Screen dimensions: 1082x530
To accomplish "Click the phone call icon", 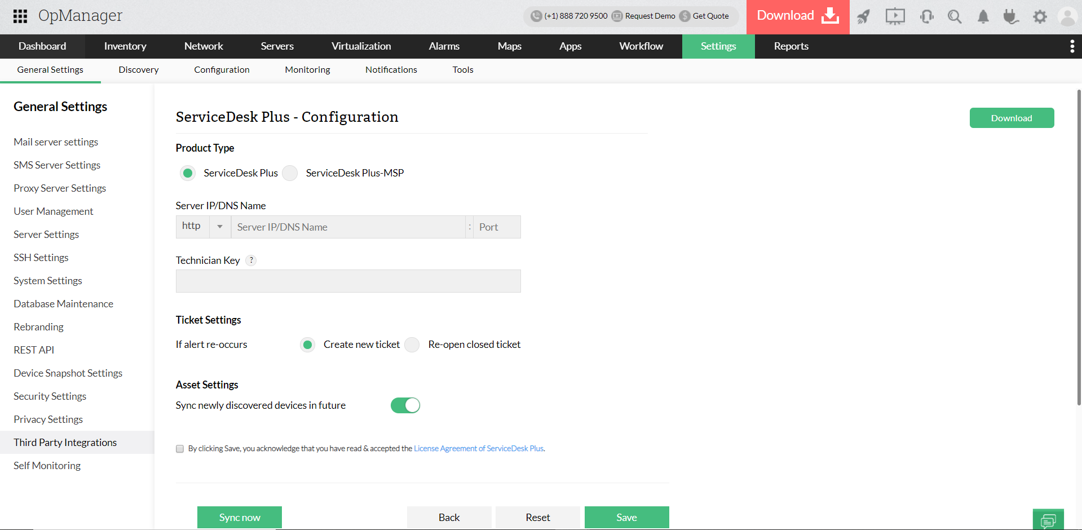I will [x=536, y=16].
